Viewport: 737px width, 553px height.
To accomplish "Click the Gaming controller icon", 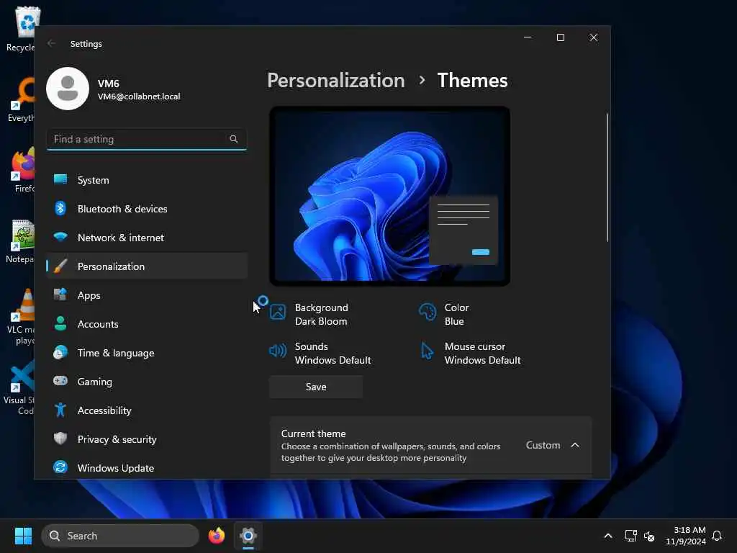I will click(x=60, y=381).
